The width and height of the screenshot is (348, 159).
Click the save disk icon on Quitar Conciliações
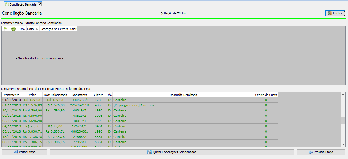(x=149, y=152)
